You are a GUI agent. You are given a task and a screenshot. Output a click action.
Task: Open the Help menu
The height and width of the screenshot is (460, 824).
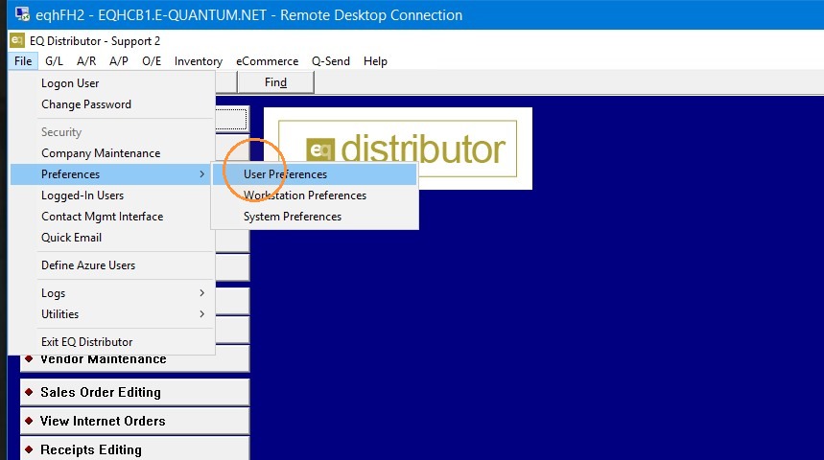[375, 61]
